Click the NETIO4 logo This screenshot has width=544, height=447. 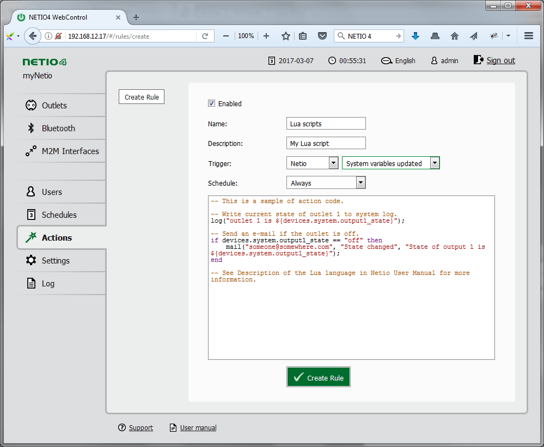pyautogui.click(x=45, y=62)
